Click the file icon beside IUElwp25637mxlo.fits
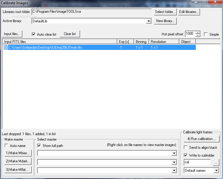This screenshot has width=223, height=179. click(5, 47)
